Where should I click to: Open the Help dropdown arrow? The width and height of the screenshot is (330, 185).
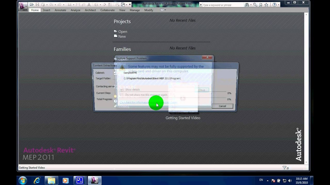(278, 5)
